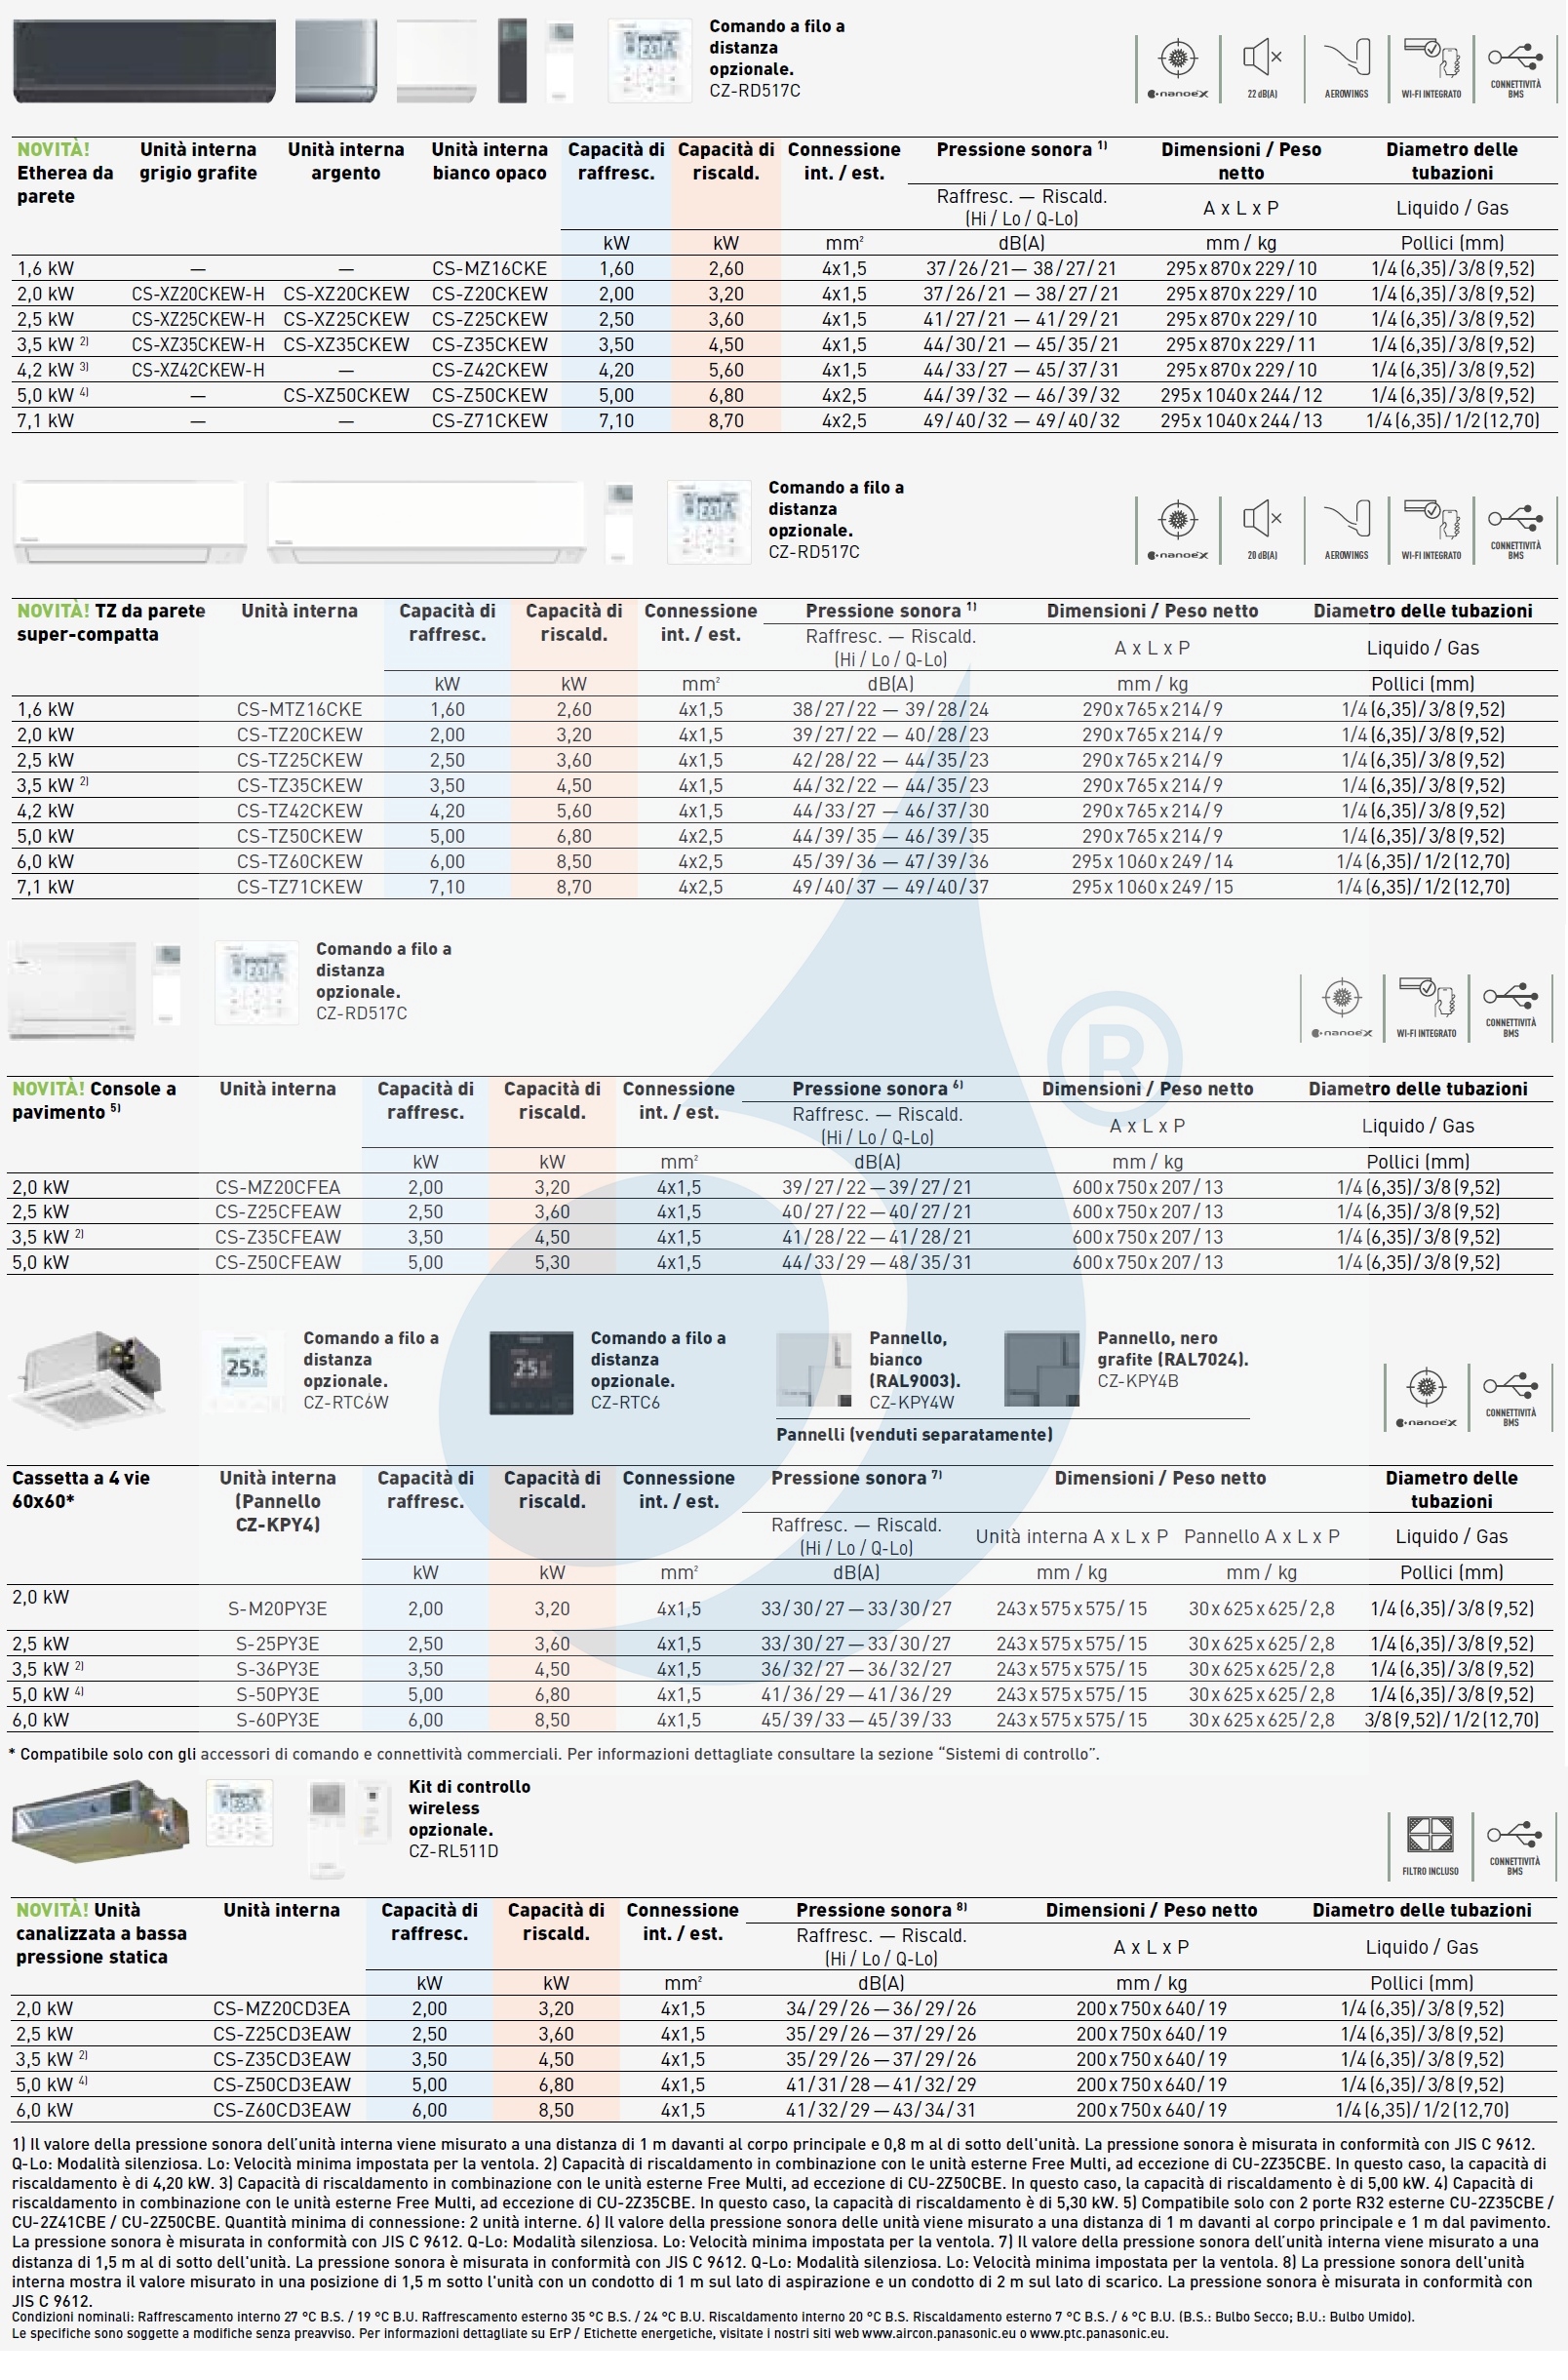The width and height of the screenshot is (1568, 2380).
Task: Select the silver Etherea unit image
Action: tap(336, 61)
